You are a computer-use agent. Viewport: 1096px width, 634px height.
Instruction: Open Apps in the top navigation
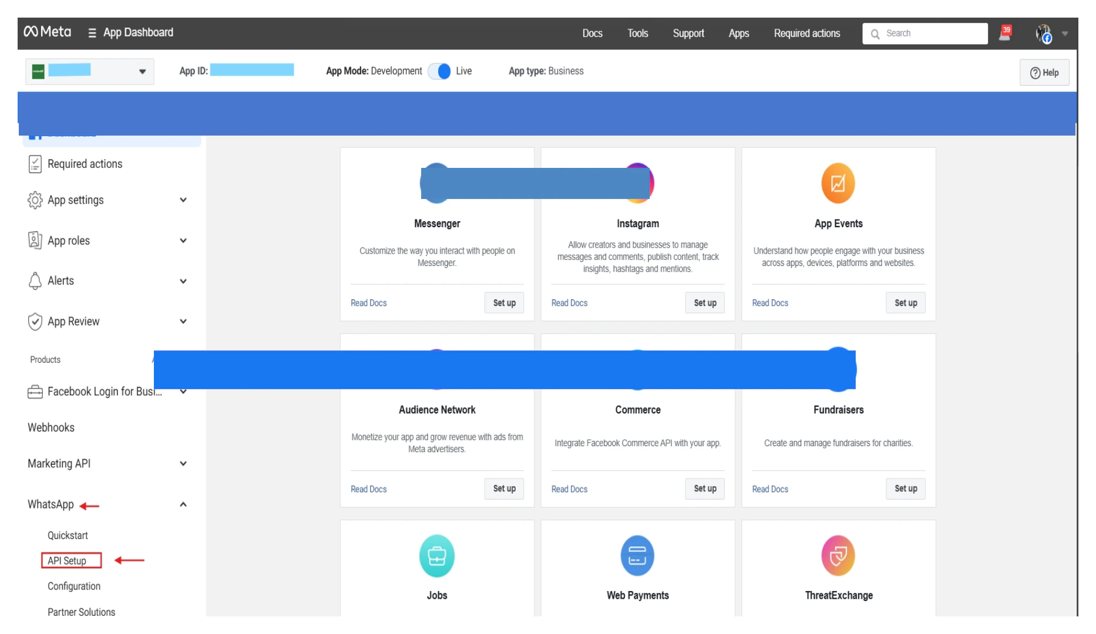click(x=739, y=33)
